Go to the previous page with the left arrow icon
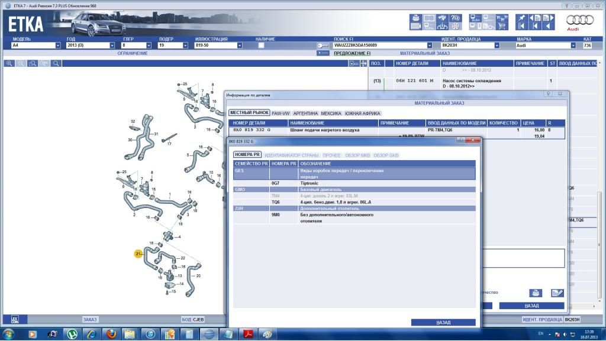Image resolution: width=606 pixels, height=341 pixels. pyautogui.click(x=535, y=18)
